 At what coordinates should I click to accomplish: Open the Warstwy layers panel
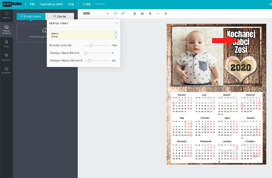(6, 70)
